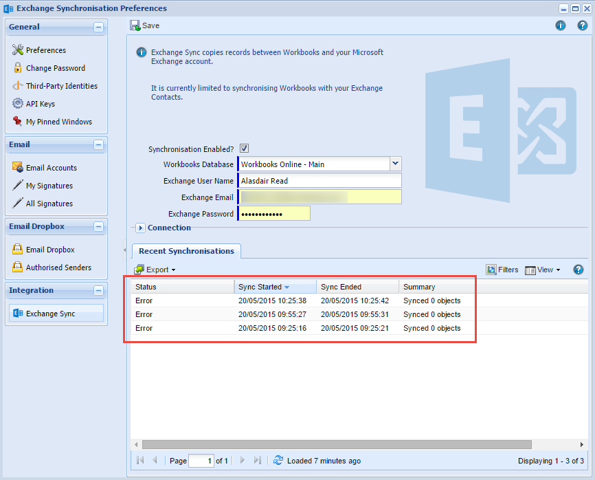
Task: Sort by the Summary column header
Action: click(437, 287)
